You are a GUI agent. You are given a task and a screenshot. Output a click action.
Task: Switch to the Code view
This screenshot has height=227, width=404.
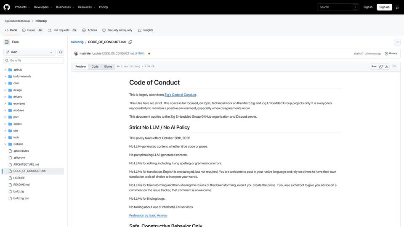(x=95, y=67)
